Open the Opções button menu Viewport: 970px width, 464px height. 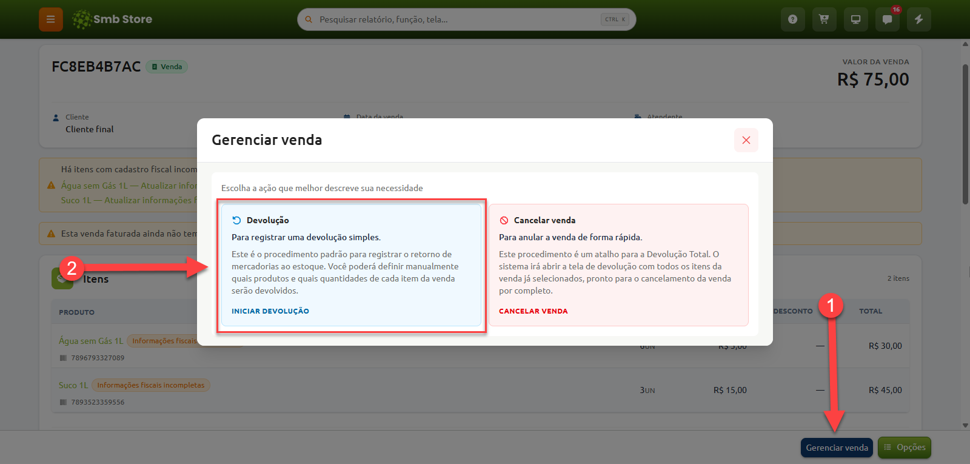[x=905, y=448]
